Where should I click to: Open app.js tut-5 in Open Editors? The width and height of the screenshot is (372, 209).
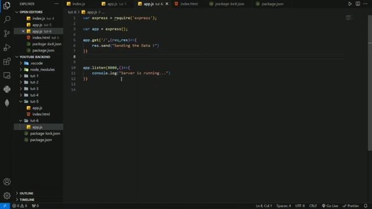39,25
